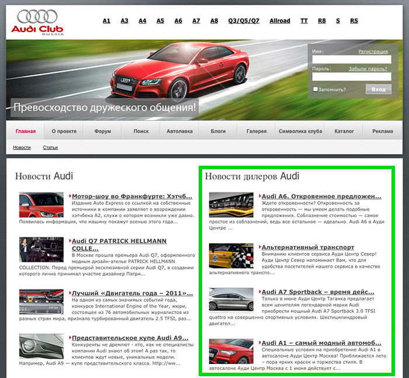Viewport: 409px width, 378px height.
Task: Open the Представительское купе Audi A9 article
Action: click(x=130, y=338)
